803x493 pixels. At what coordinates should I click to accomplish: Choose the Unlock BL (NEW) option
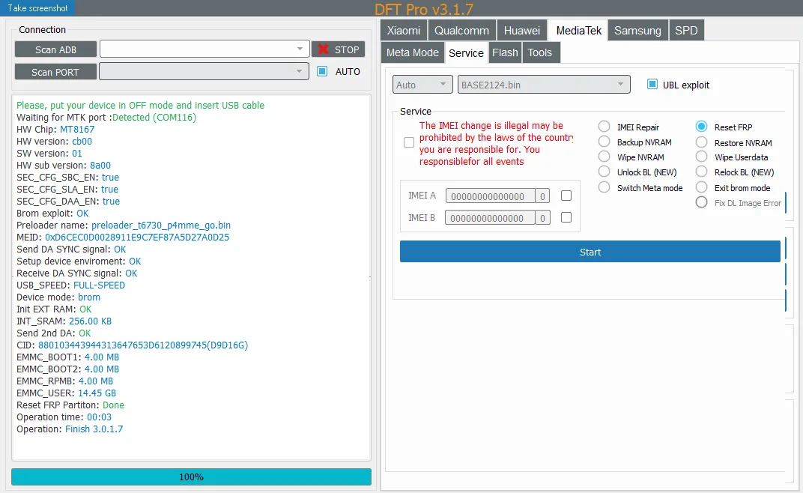pyautogui.click(x=604, y=172)
